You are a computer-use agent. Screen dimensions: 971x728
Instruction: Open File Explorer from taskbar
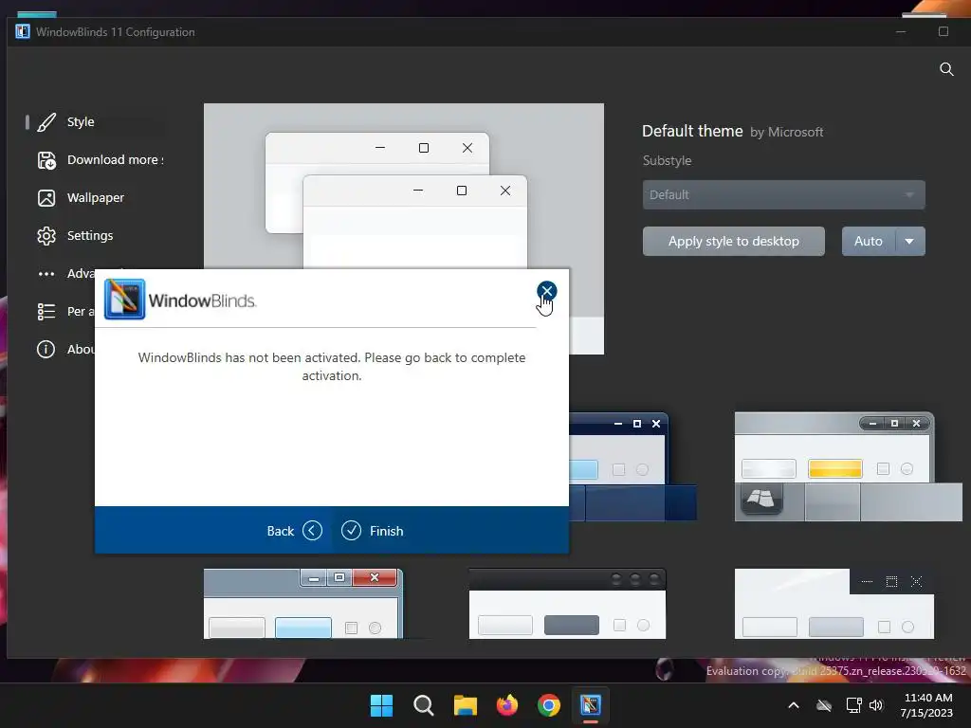[x=465, y=705]
